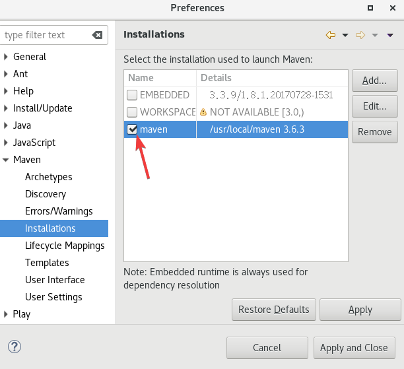This screenshot has width=404, height=369.
Task: Click Restore Defaults
Action: 274,310
